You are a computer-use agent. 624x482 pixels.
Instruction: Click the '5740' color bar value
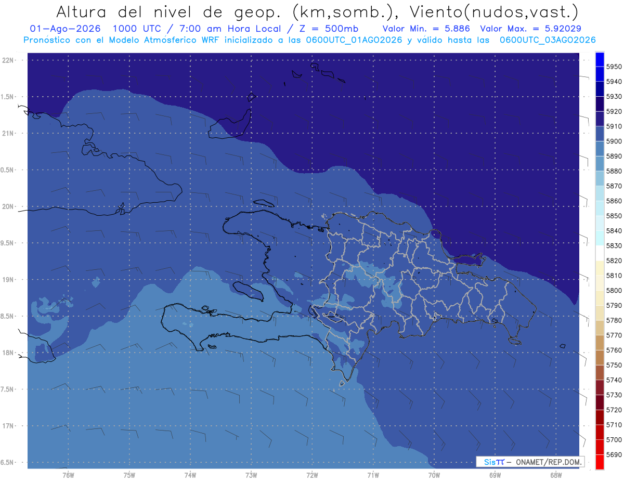click(614, 380)
